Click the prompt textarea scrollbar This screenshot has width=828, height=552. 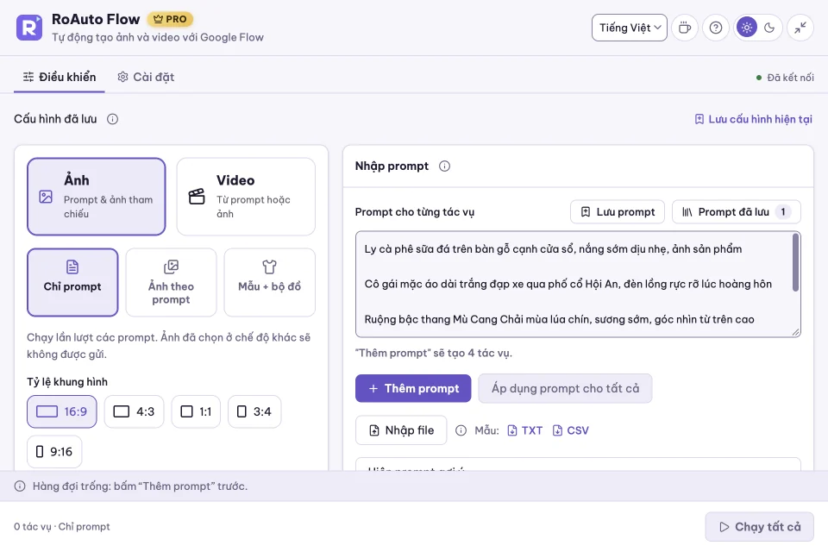[795, 262]
